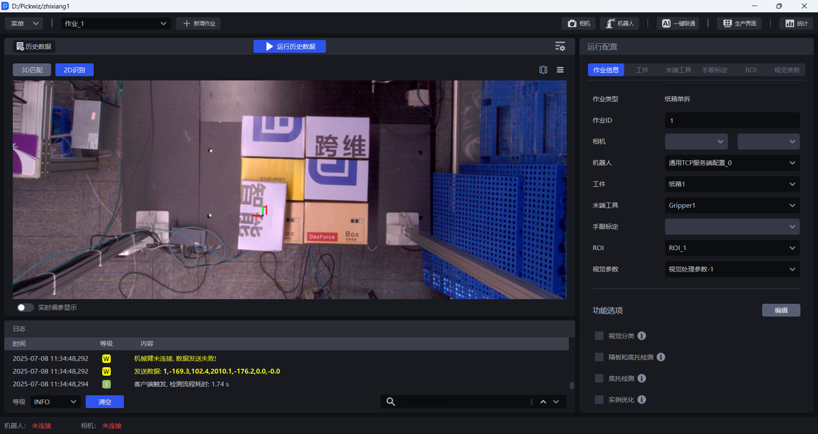Switch to the 视觉参数 tab
The height and width of the screenshot is (434, 818).
click(786, 70)
